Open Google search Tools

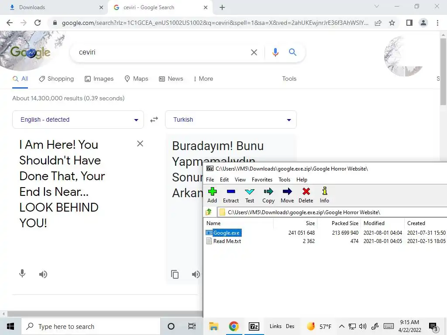point(289,79)
